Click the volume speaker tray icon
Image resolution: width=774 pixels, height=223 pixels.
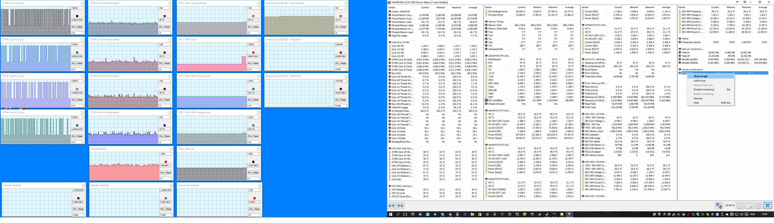pos(741,215)
